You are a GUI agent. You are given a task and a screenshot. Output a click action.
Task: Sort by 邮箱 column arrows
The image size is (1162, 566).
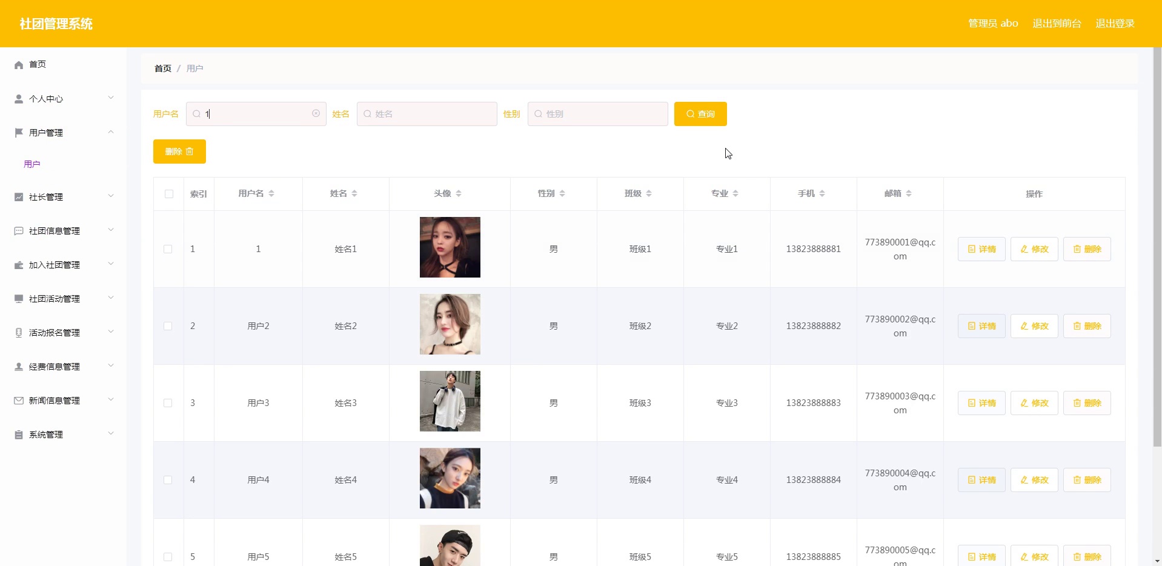[x=909, y=193]
